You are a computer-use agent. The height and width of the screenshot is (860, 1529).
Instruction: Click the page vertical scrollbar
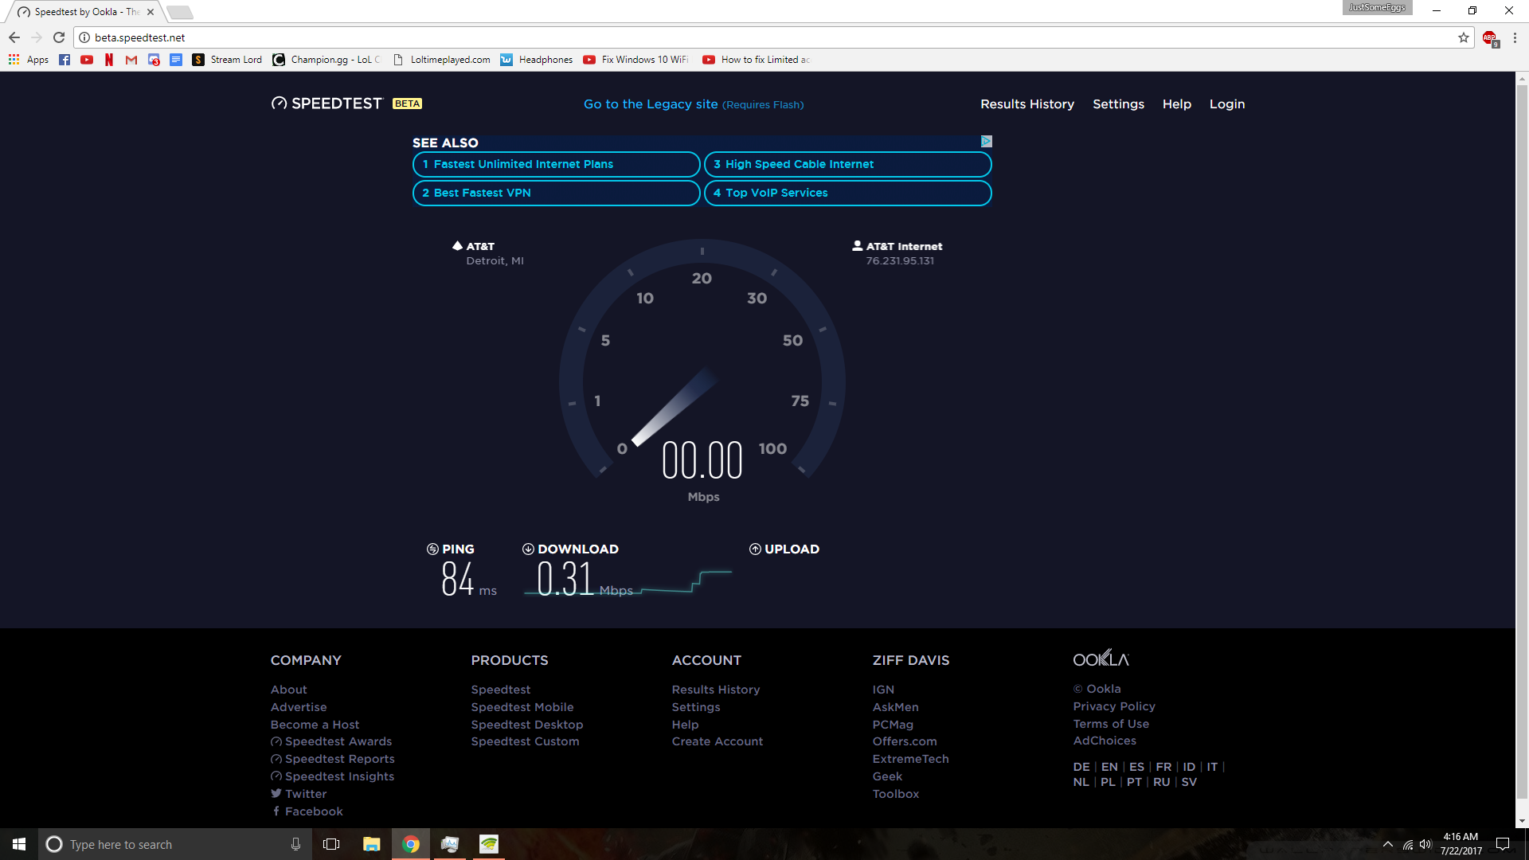tap(1522, 442)
